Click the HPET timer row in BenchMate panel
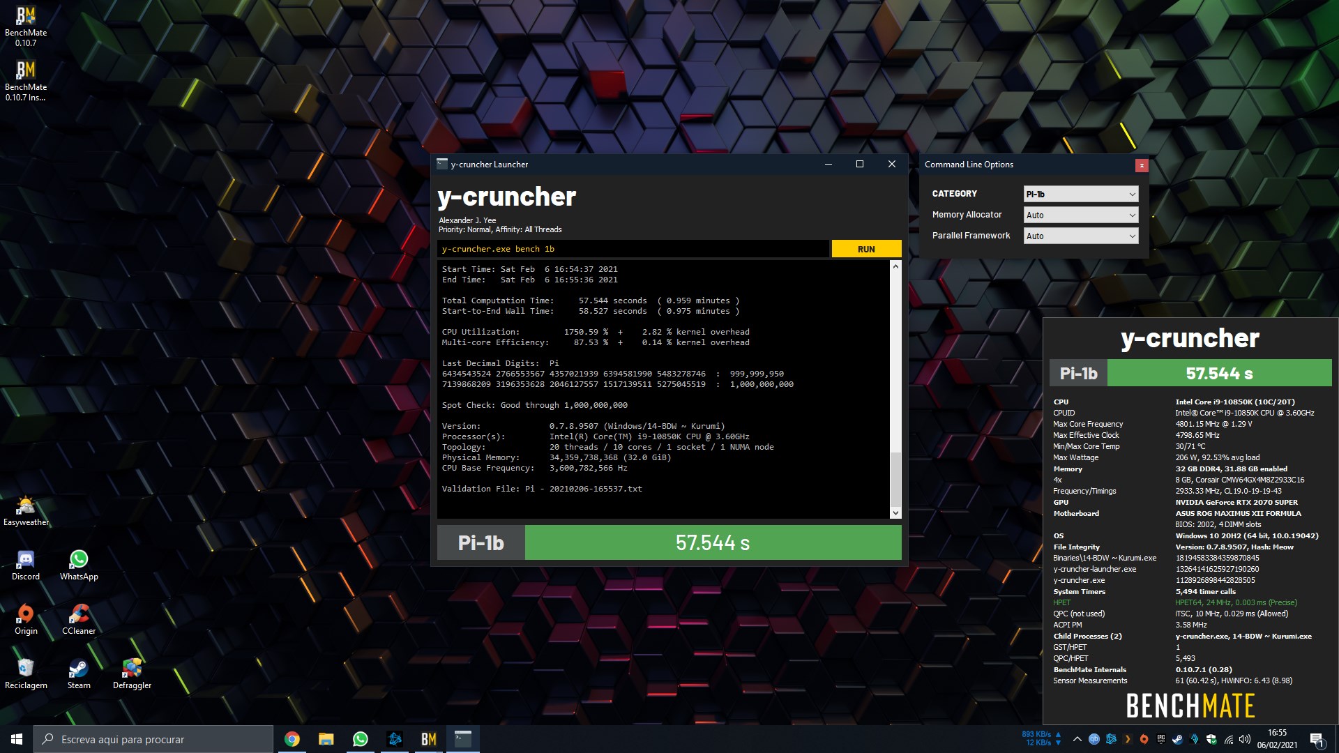The width and height of the screenshot is (1339, 753). [1175, 602]
